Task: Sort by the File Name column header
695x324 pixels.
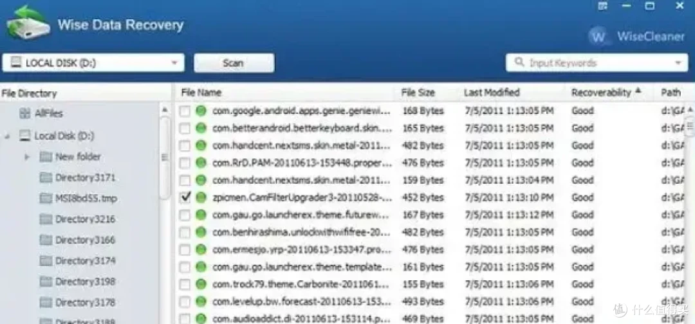Action: coord(201,93)
